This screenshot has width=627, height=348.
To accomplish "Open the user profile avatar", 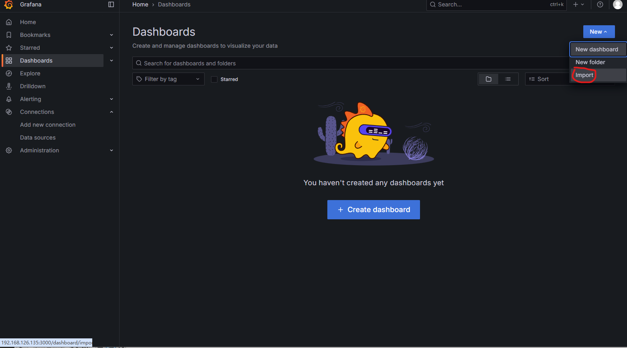I will click(617, 4).
